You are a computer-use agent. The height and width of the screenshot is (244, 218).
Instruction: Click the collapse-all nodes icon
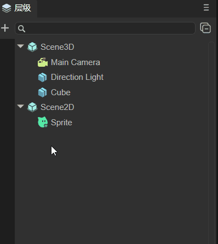tap(205, 28)
